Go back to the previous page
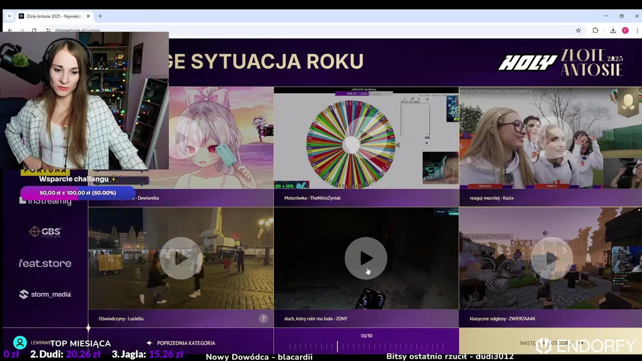 (10, 30)
